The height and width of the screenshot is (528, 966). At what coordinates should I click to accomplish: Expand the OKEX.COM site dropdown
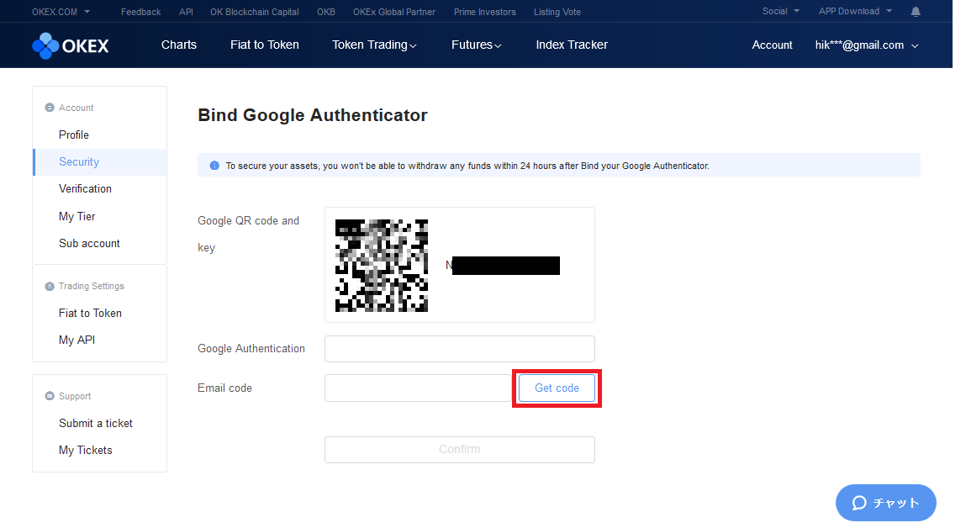[x=61, y=12]
